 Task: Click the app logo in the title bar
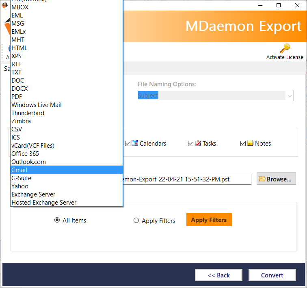coord(4,5)
